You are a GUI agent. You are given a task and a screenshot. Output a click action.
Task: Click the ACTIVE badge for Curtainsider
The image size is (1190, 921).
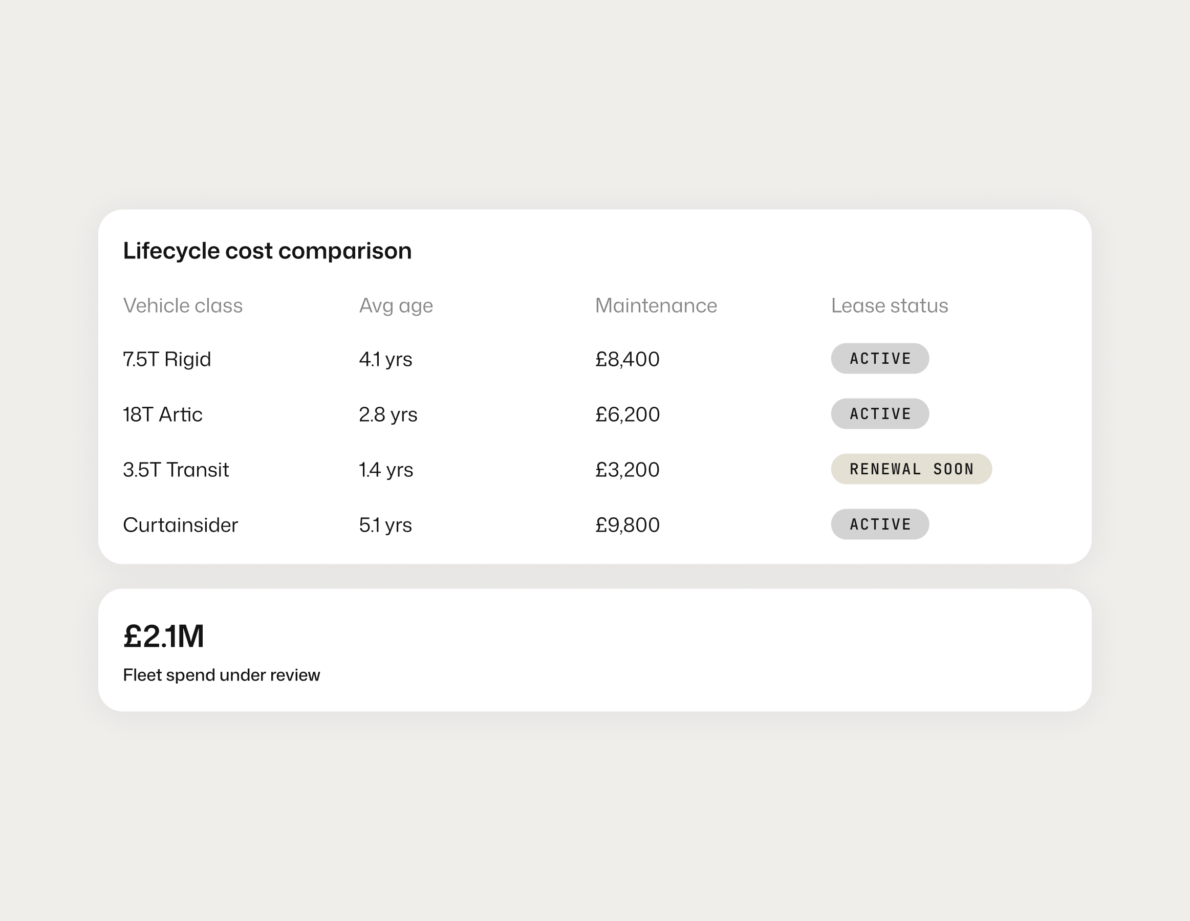(x=879, y=524)
